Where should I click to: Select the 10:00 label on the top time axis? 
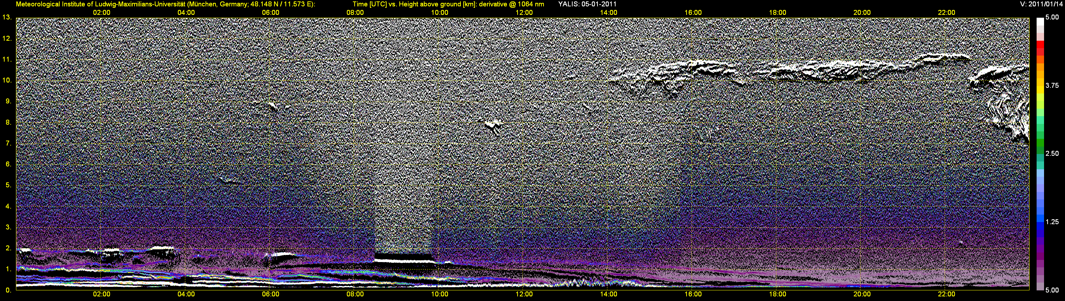pyautogui.click(x=439, y=12)
